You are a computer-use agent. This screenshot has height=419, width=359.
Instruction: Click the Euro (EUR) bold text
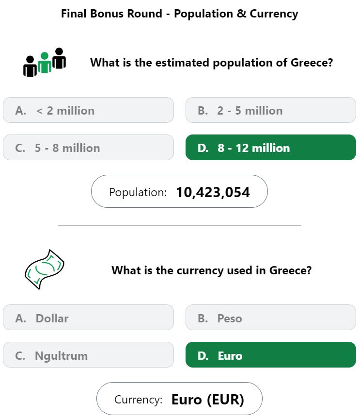coord(207,400)
